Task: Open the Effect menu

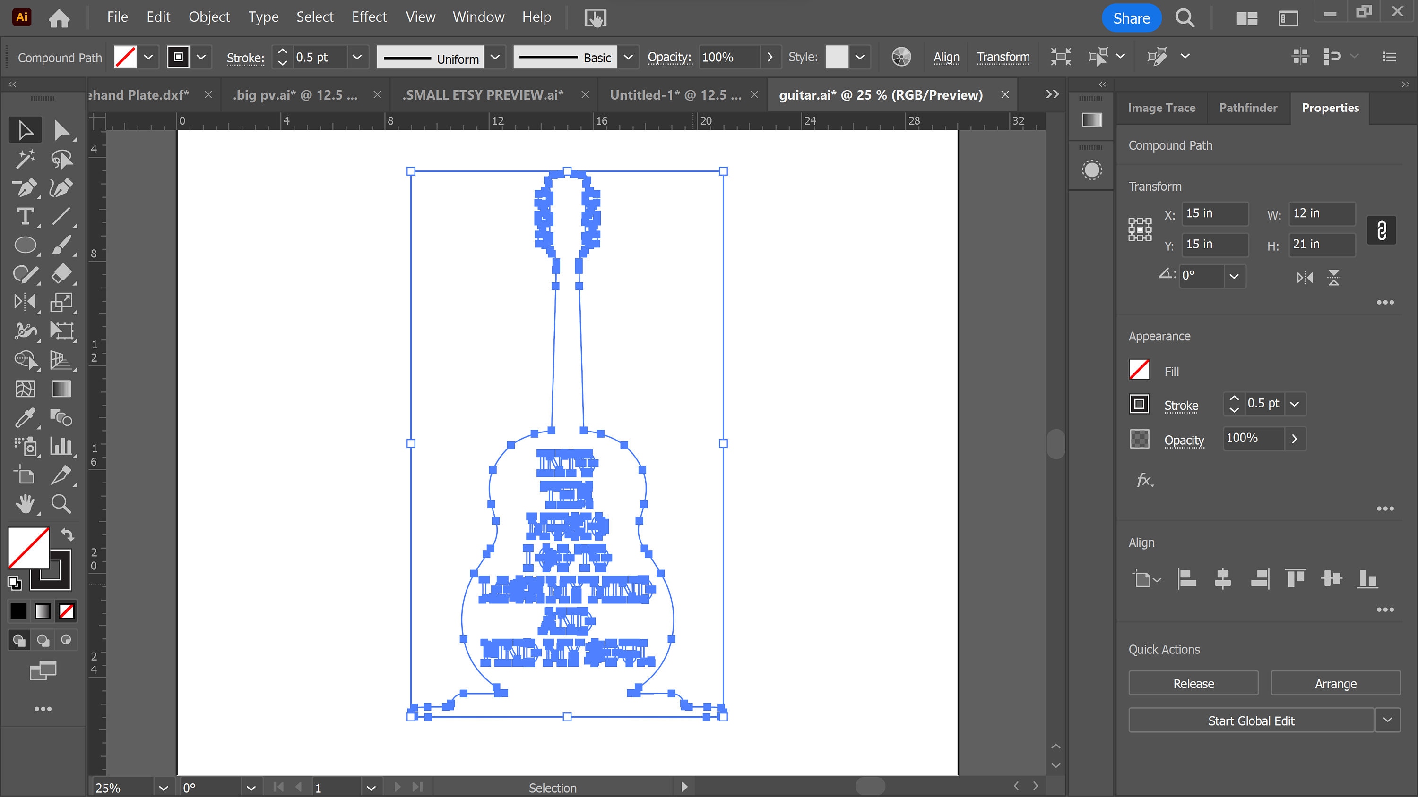Action: tap(369, 17)
